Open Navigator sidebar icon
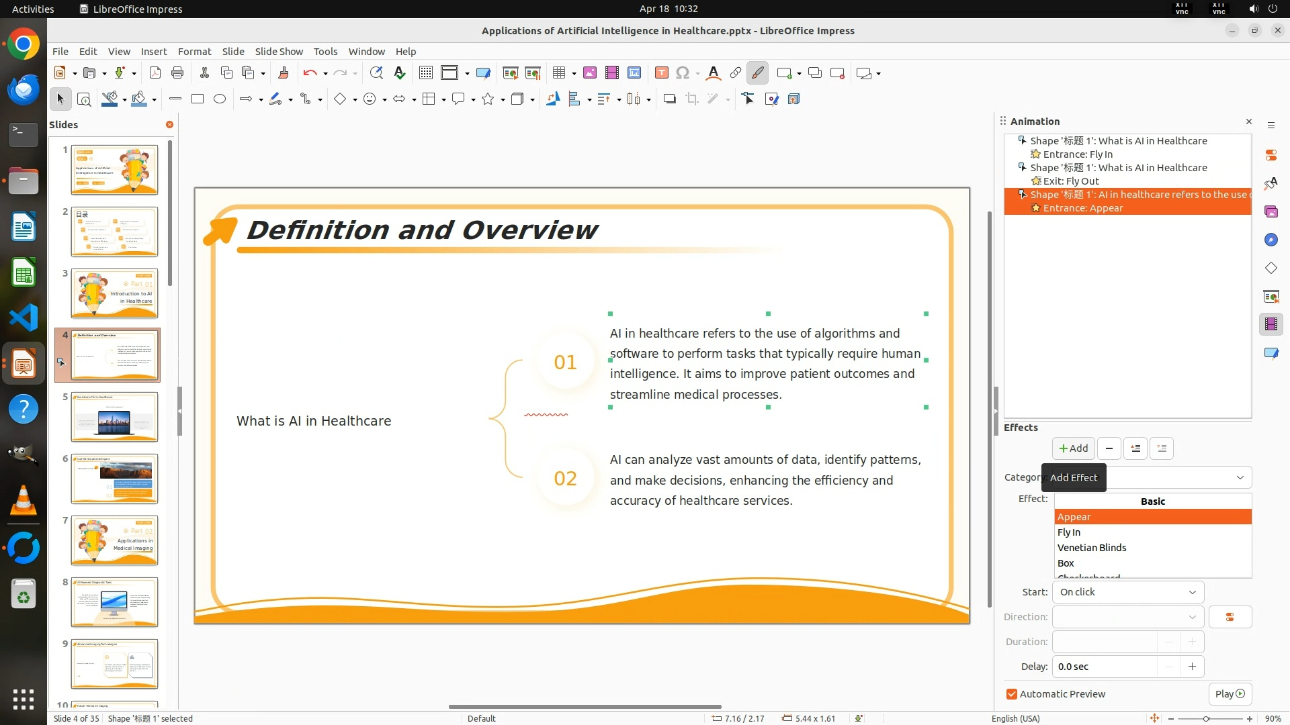This screenshot has height=725, width=1290. click(x=1271, y=240)
